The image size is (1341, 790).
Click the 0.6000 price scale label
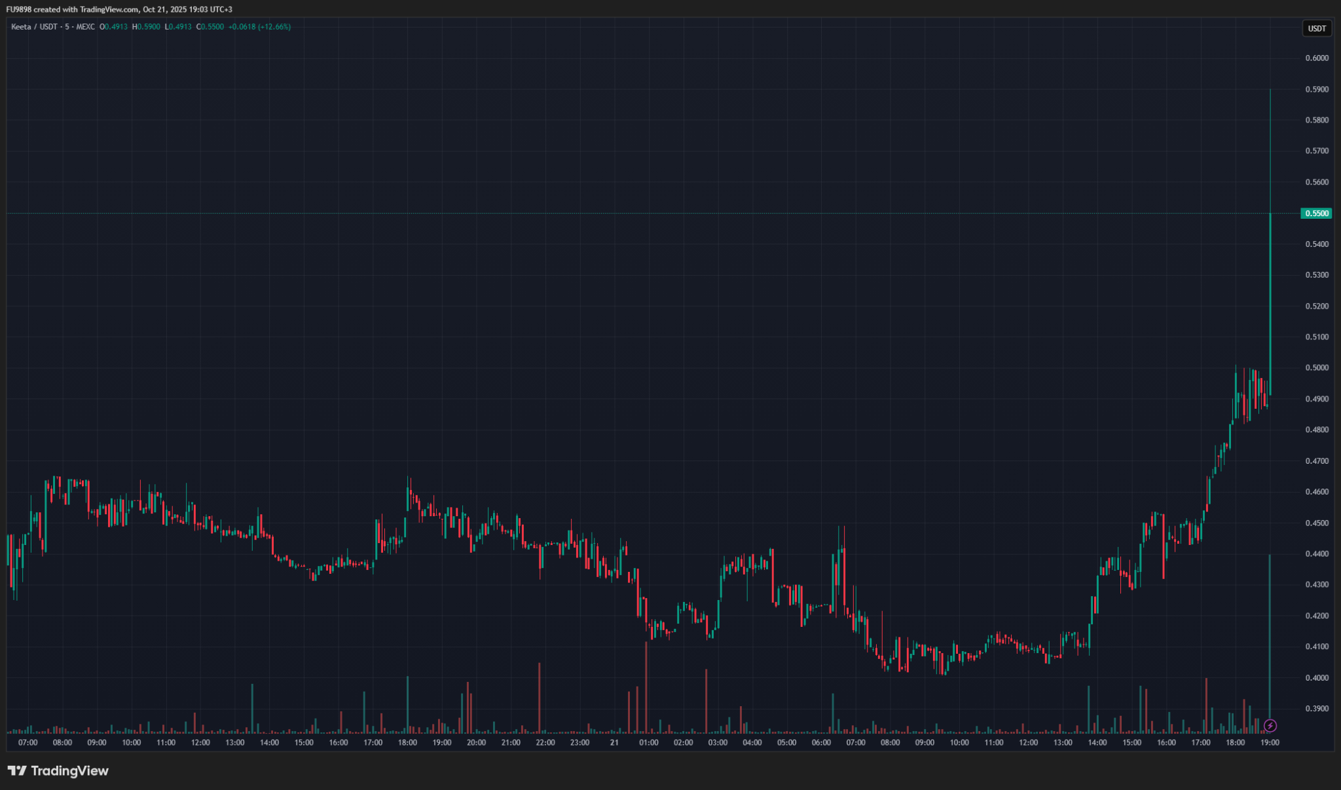tap(1317, 58)
